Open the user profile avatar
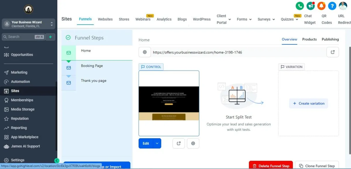Screen dimensions: 351x169 coord(343,6)
